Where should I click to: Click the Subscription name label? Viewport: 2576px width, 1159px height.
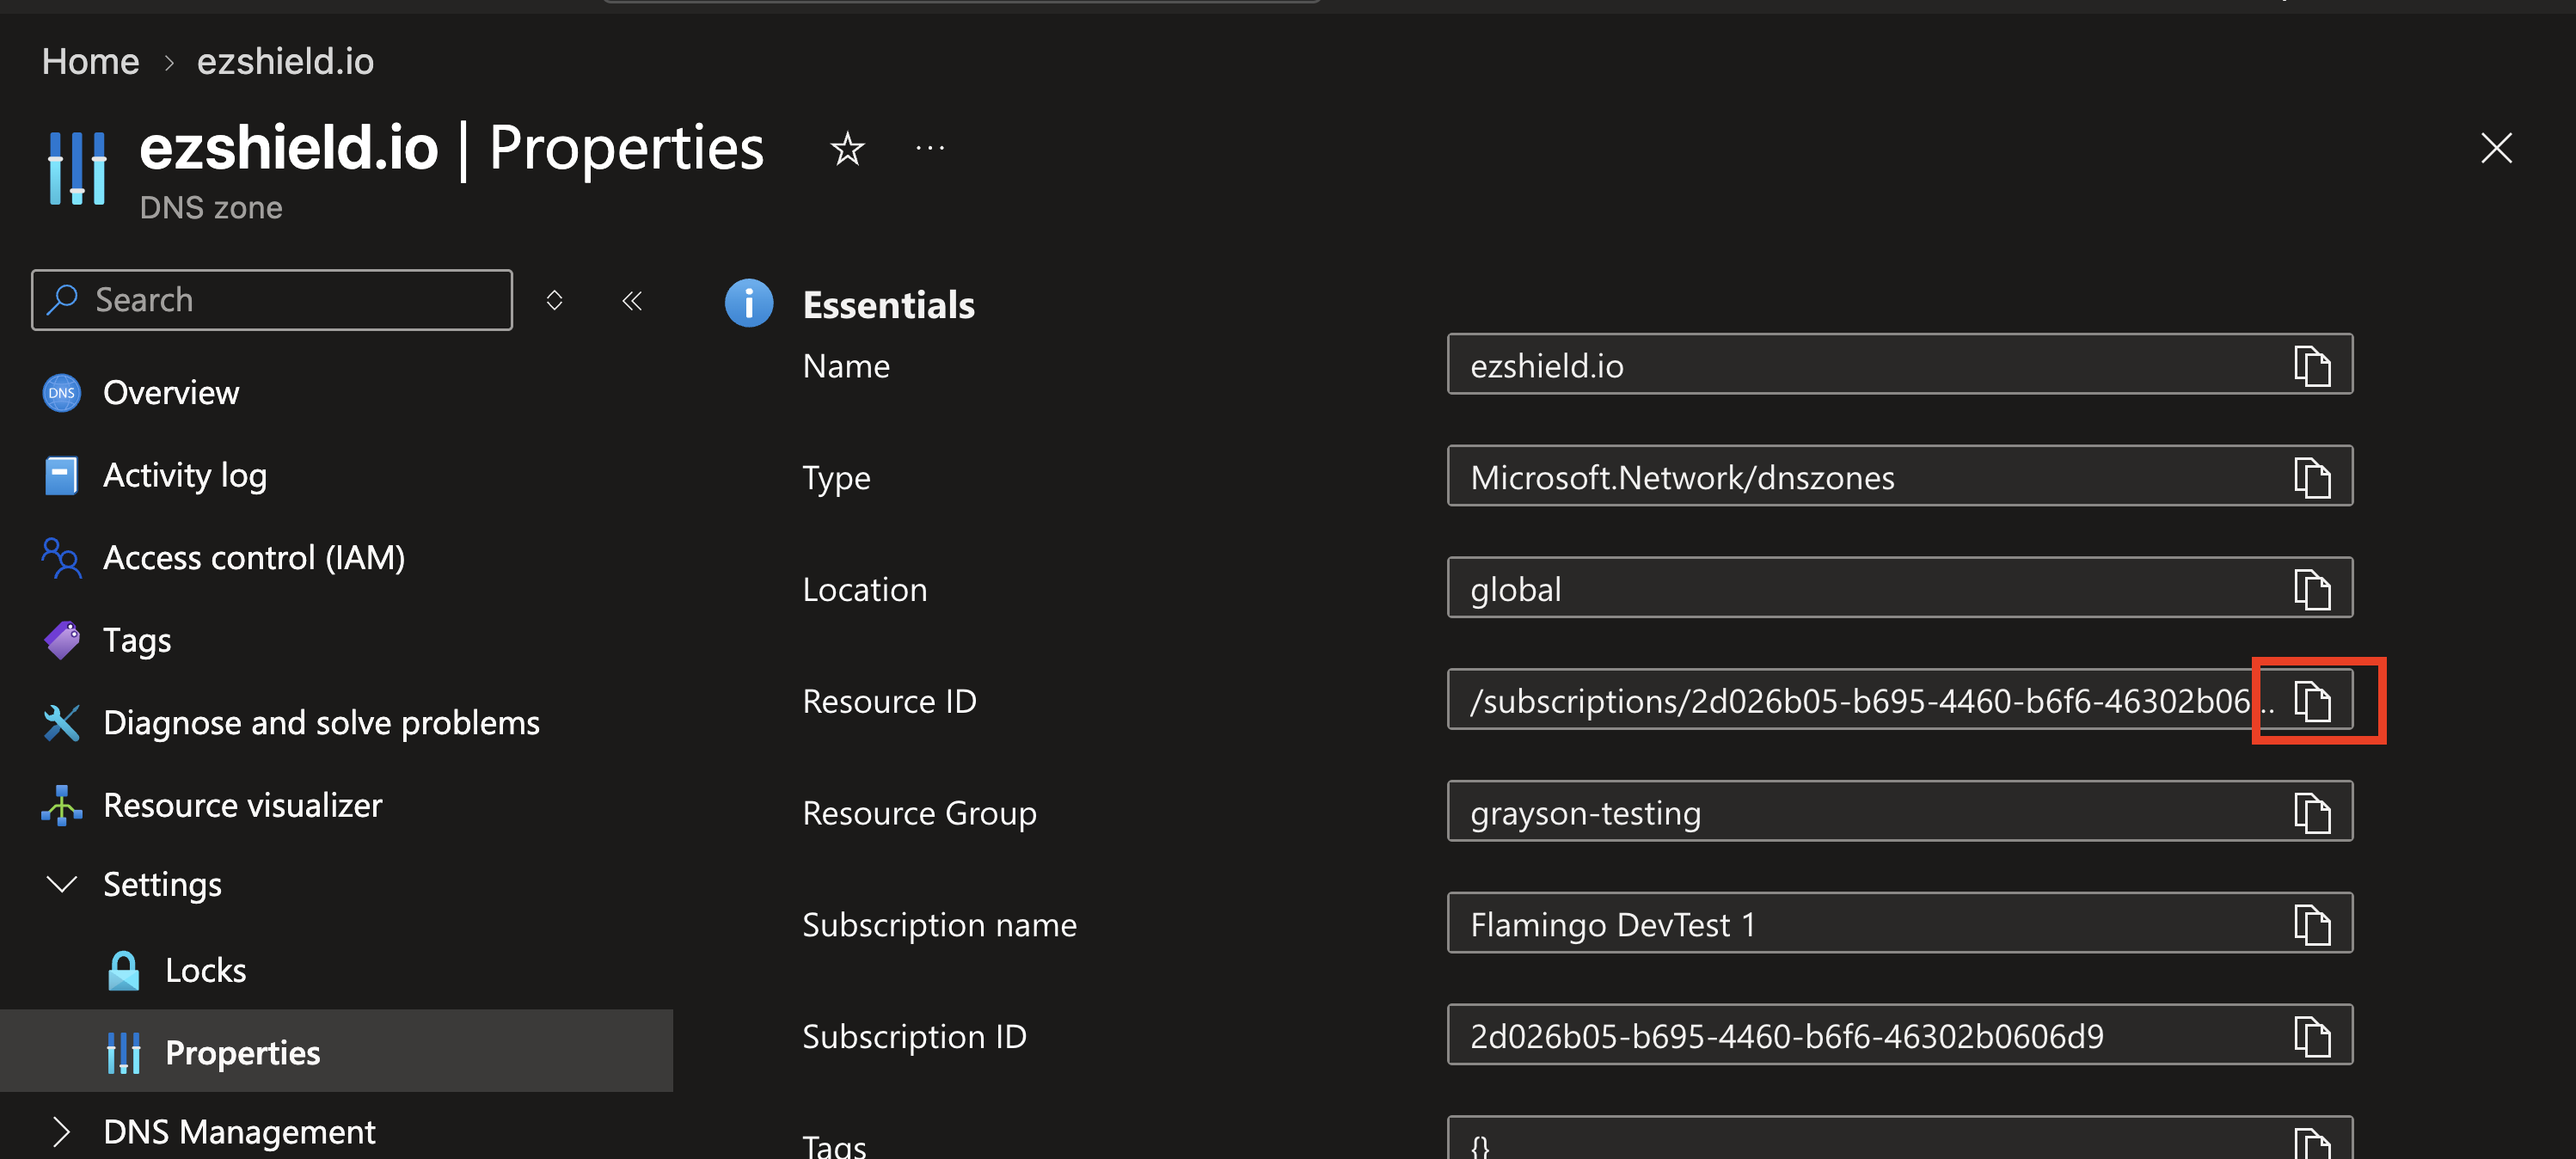pyautogui.click(x=939, y=925)
